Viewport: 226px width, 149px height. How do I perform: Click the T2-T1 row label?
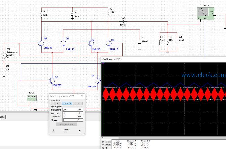pyautogui.click(x=104, y=148)
